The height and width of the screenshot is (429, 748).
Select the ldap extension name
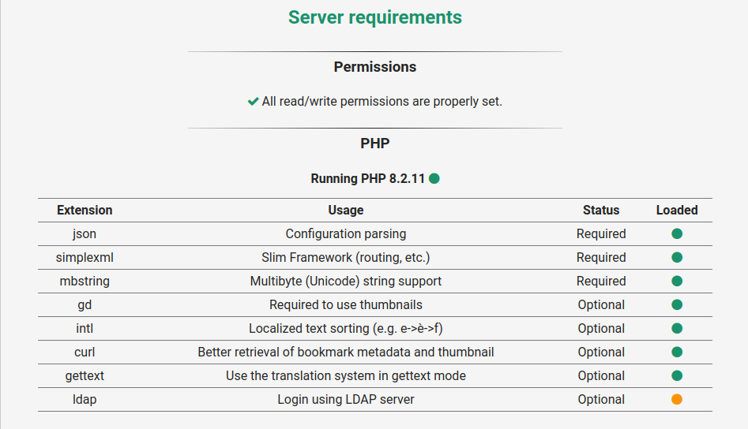[85, 399]
